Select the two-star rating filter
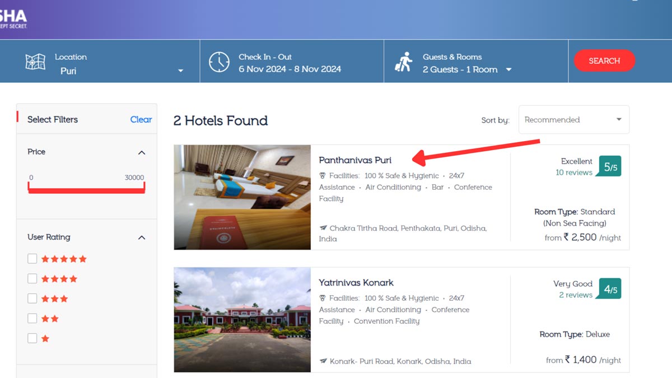 click(x=32, y=318)
